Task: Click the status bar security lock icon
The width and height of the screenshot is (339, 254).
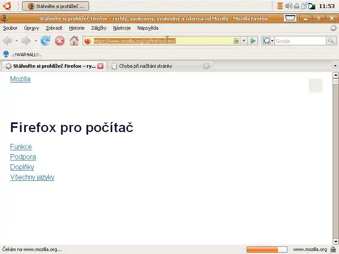Action: (333, 249)
